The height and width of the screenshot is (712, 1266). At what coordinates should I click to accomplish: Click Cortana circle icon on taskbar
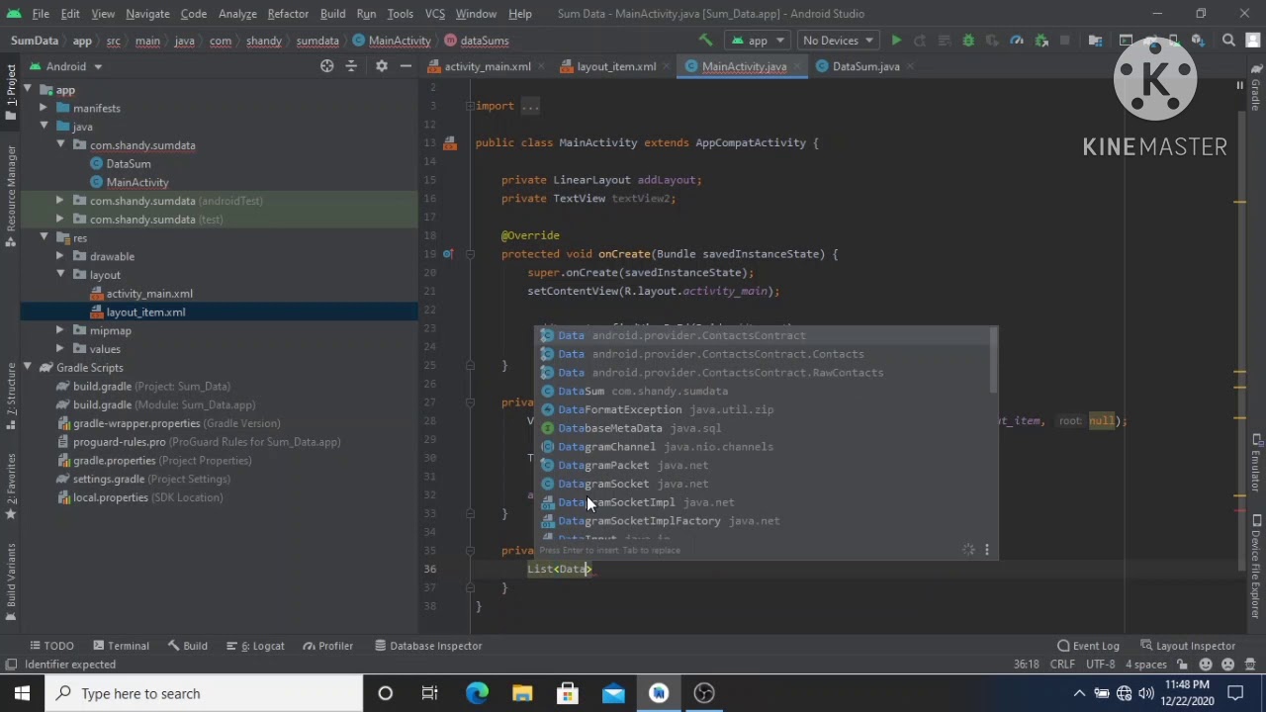pos(386,693)
